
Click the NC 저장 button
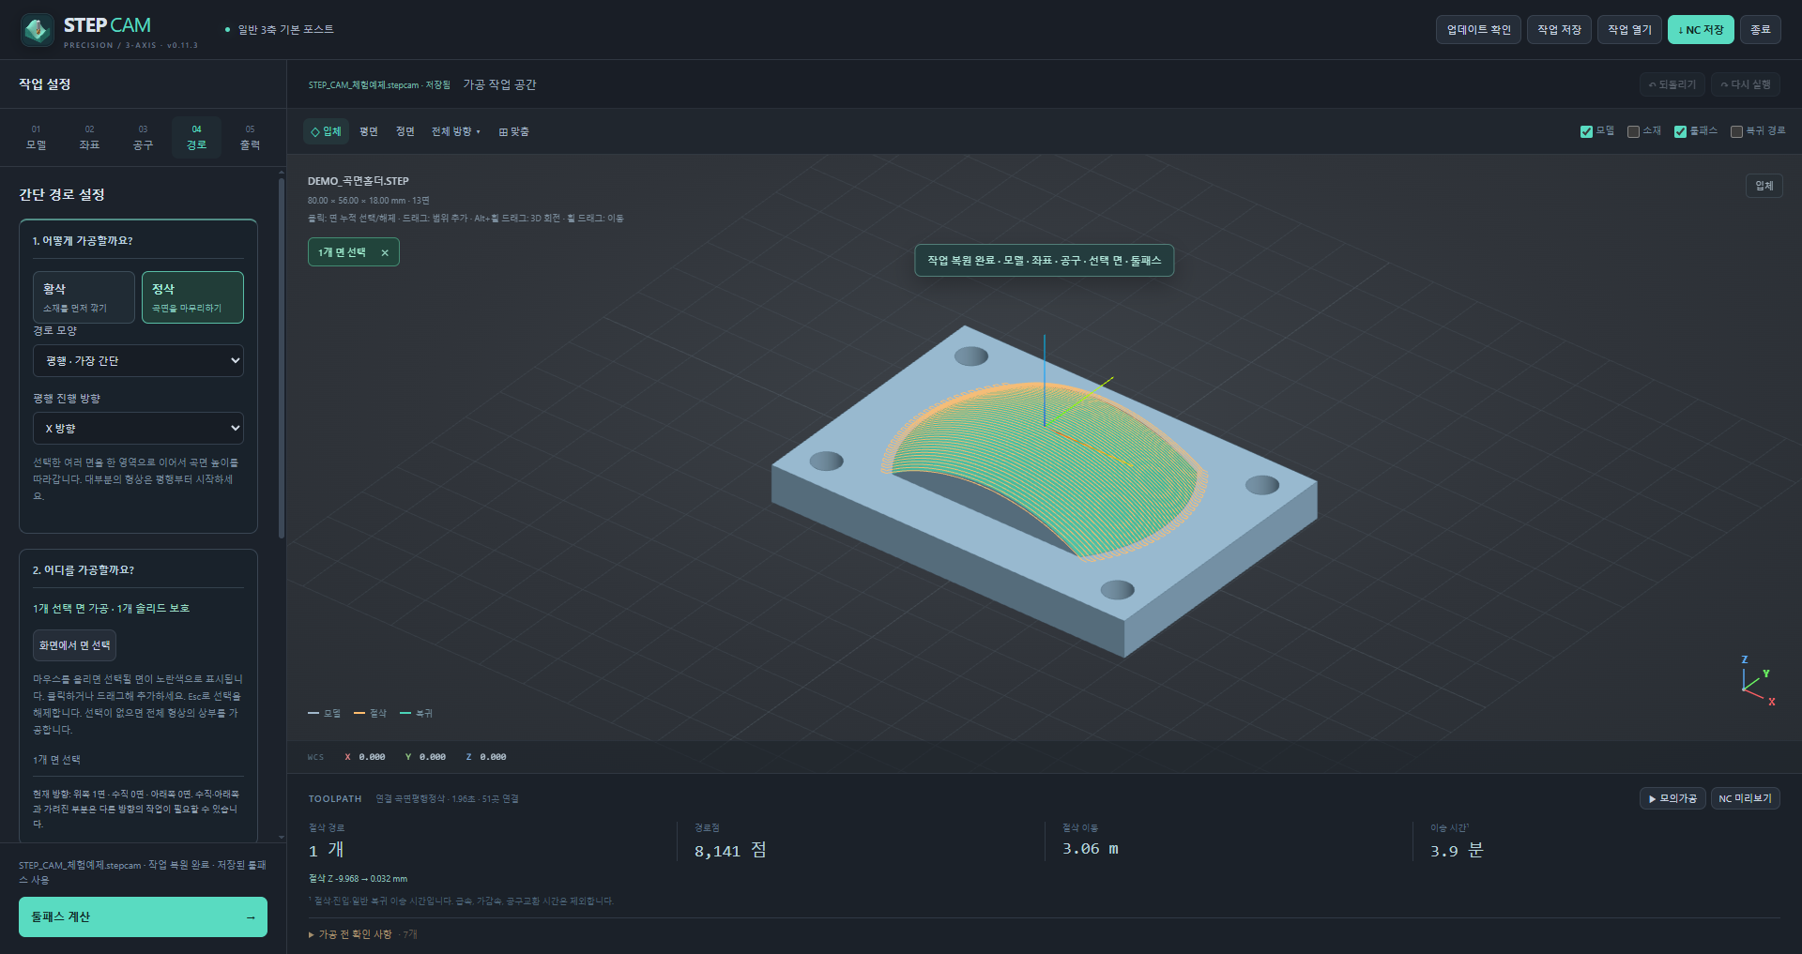point(1701,30)
